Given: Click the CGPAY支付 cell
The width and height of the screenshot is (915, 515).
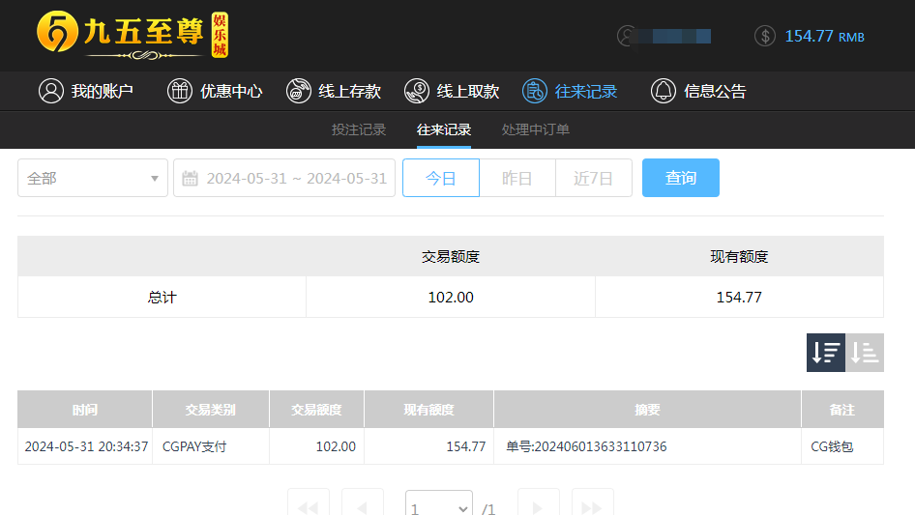Looking at the screenshot, I should click(211, 446).
